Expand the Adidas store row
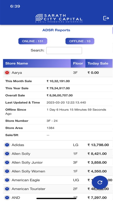Image resolution: width=113 pixels, height=201 pixels. [x=7, y=145]
